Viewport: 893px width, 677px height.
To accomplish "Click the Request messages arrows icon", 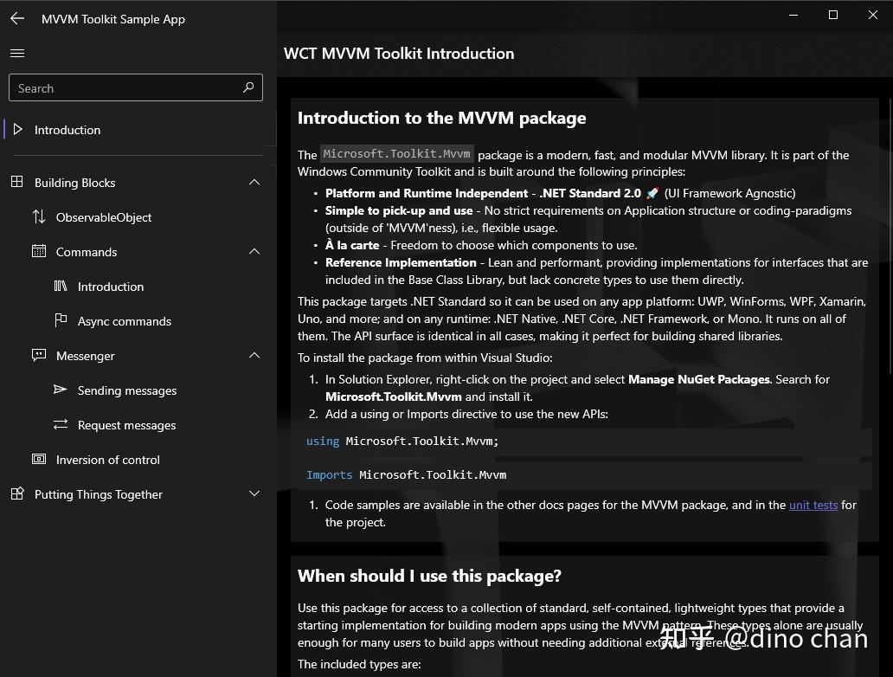I will pos(61,424).
